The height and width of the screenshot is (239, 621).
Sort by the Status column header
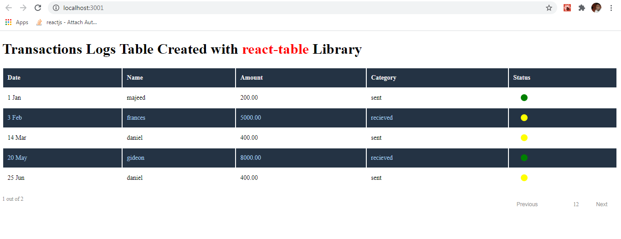point(563,78)
